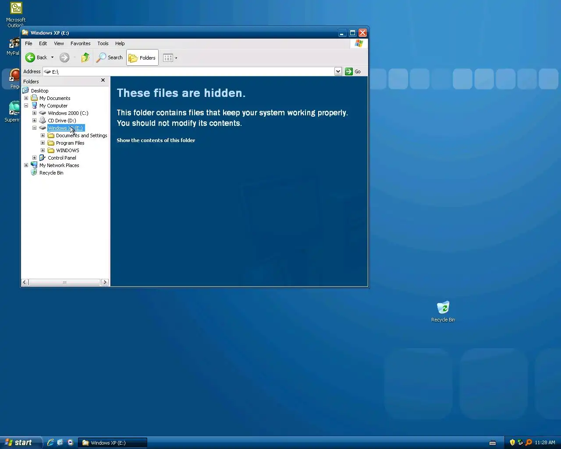Expand the My Documents tree node
The width and height of the screenshot is (561, 449).
pyautogui.click(x=26, y=98)
